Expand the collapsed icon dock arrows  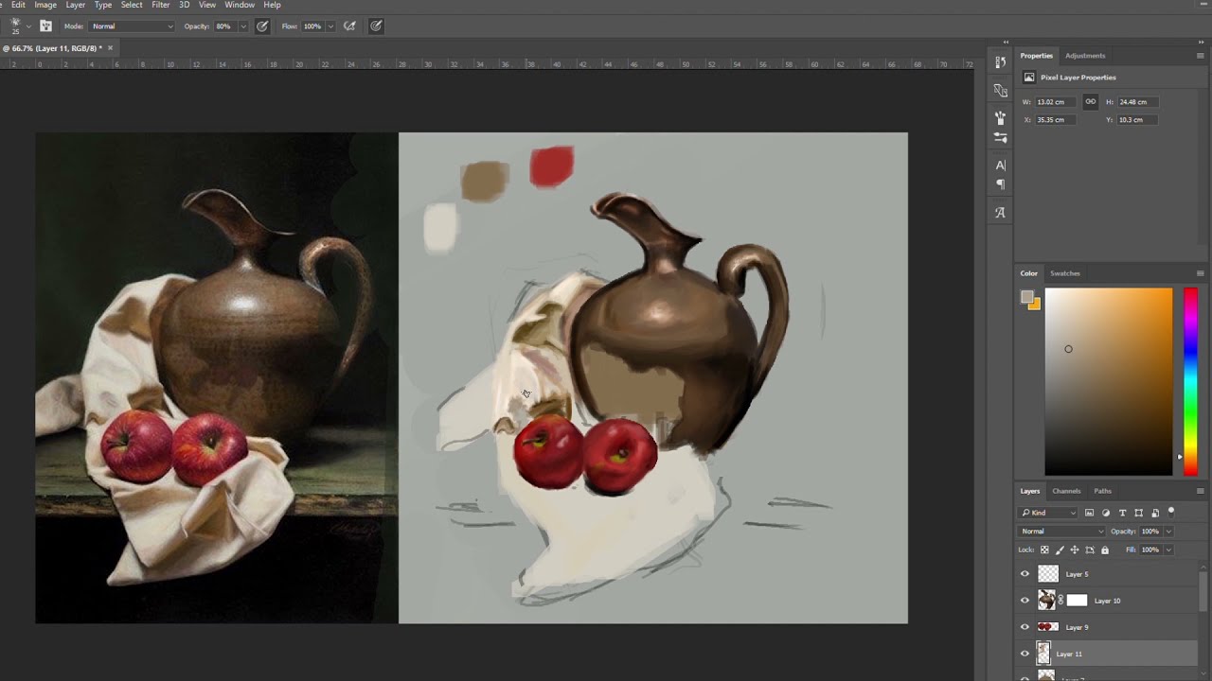[x=1006, y=42]
